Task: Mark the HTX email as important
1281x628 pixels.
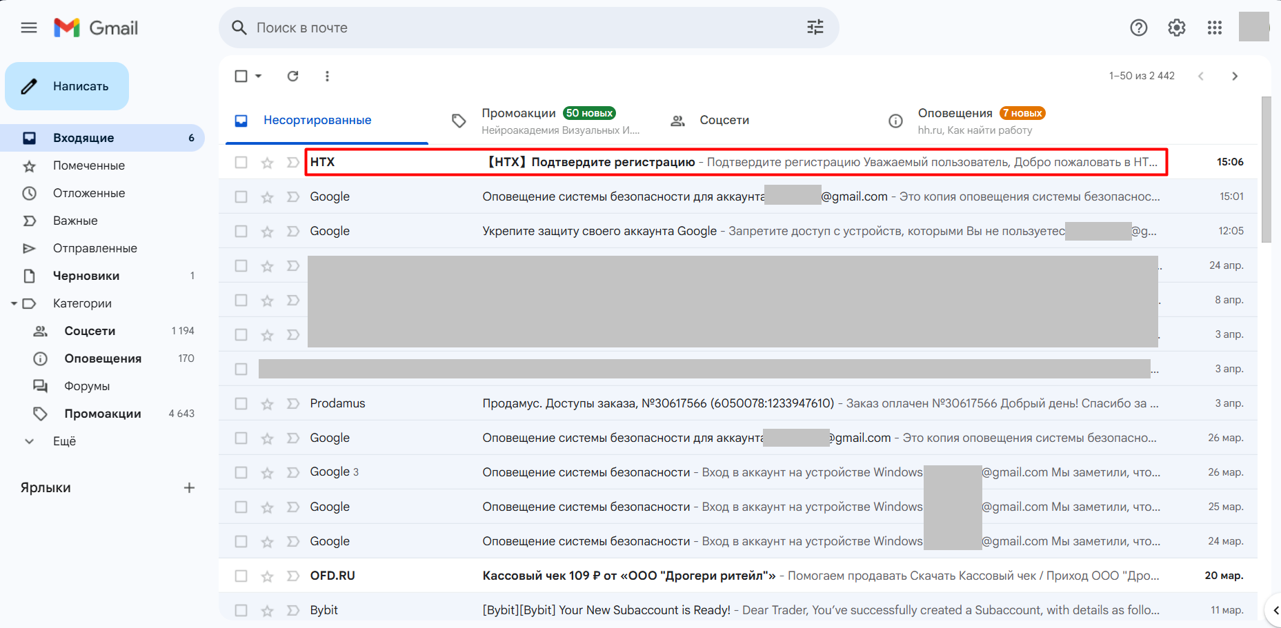Action: coord(293,163)
